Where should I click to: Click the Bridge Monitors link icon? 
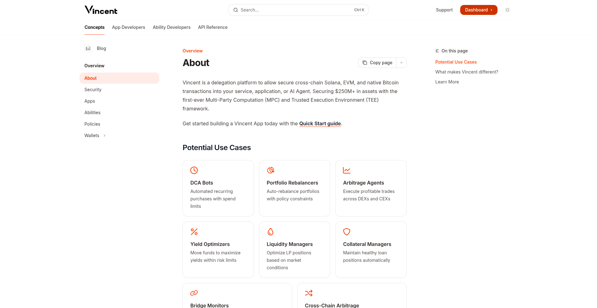pos(194,293)
